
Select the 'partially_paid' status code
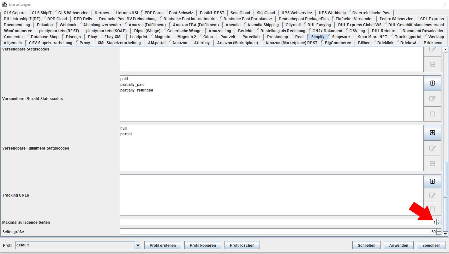tap(132, 85)
